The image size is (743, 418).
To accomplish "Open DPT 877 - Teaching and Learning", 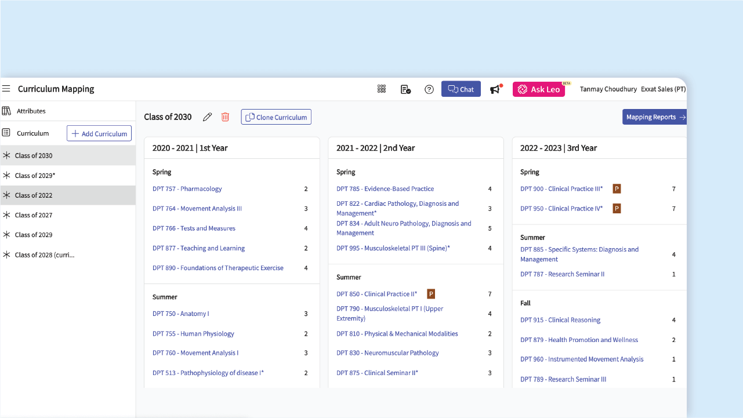I will 198,248.
